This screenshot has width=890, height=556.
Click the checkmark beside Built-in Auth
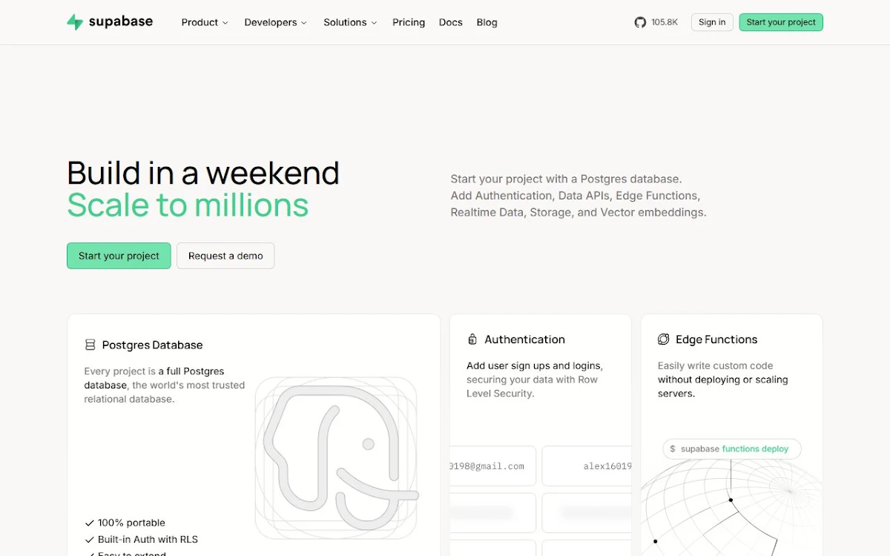90,540
